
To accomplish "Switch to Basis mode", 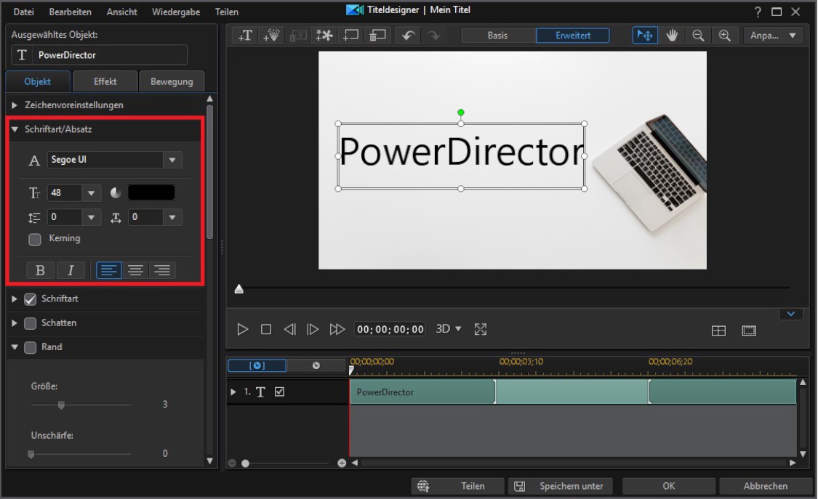I will point(497,36).
